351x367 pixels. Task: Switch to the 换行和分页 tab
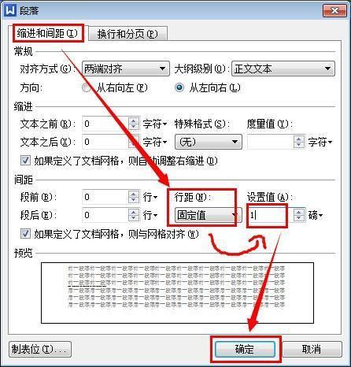(127, 34)
